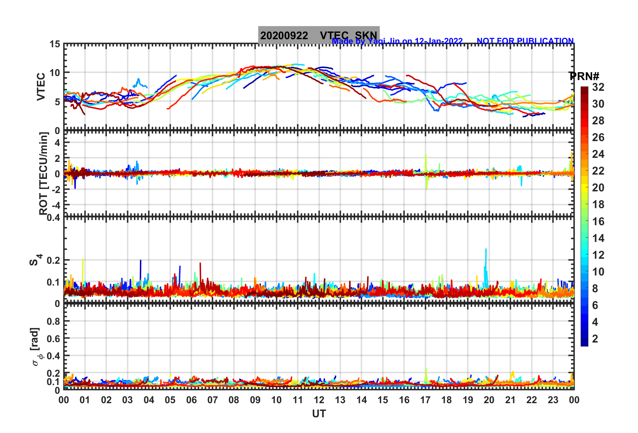
Task: Click sigma-phi axis tick label '0.6'
Action: point(54,339)
